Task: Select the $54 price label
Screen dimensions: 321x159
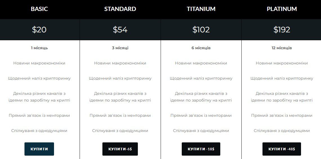Action: pyautogui.click(x=120, y=30)
